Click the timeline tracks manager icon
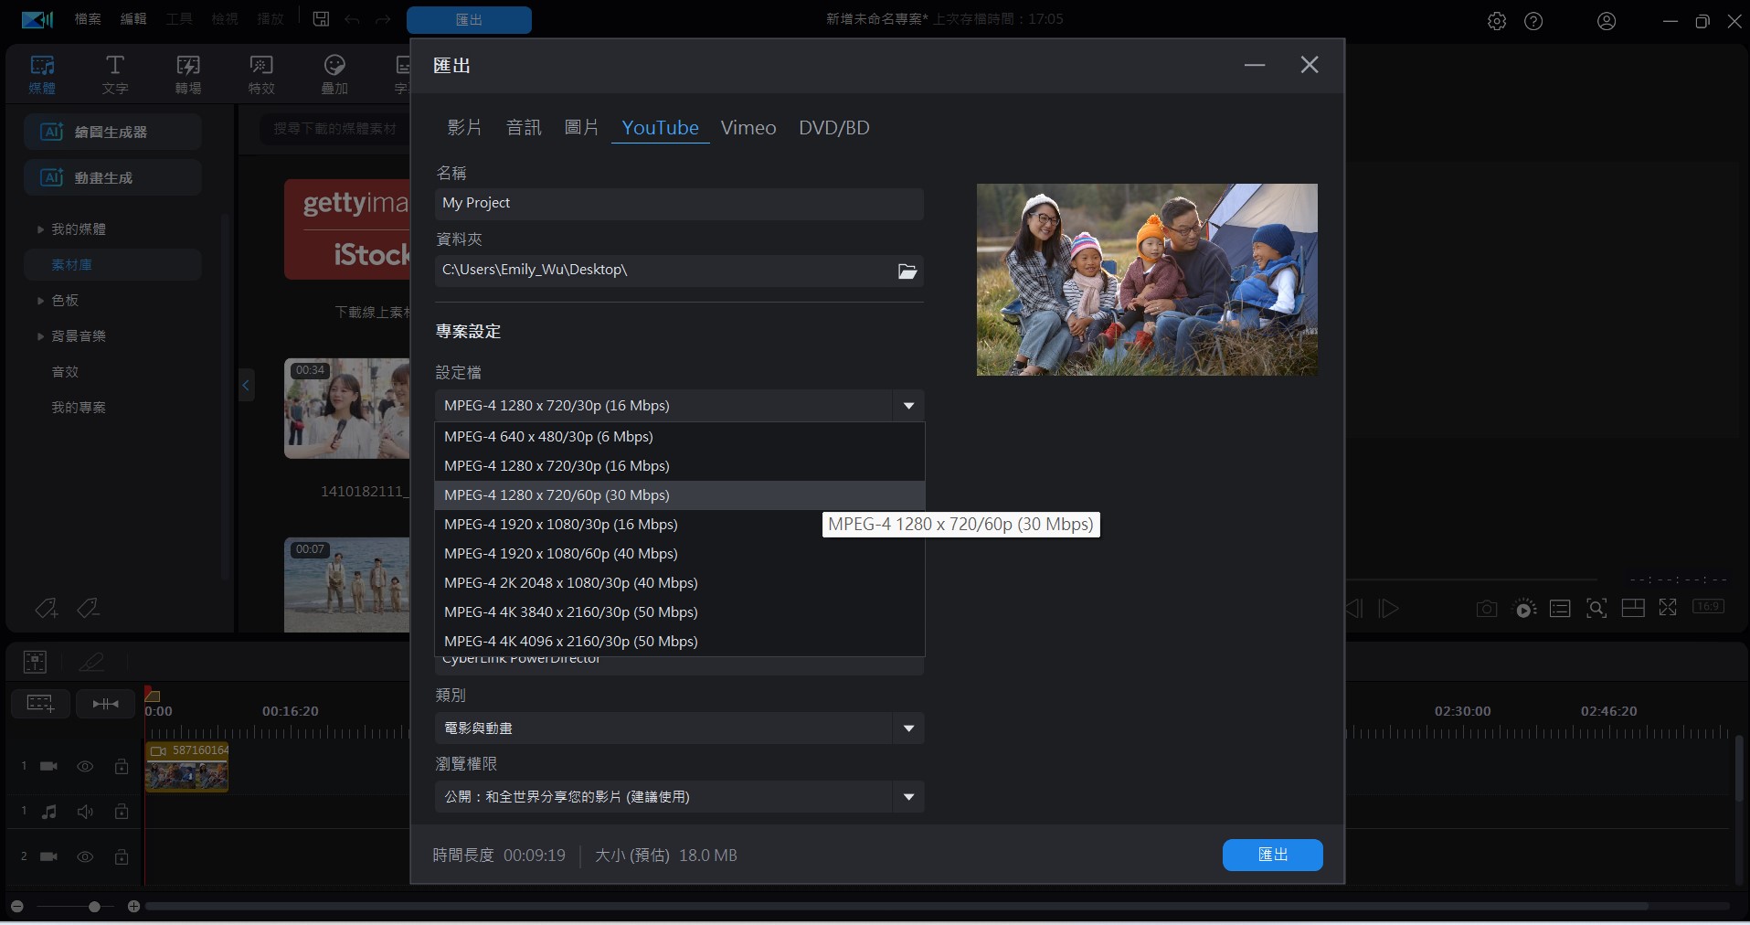This screenshot has height=925, width=1750. point(40,703)
